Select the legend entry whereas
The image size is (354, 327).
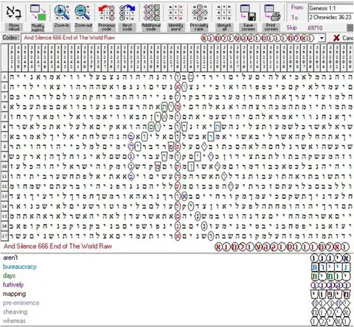point(14,321)
